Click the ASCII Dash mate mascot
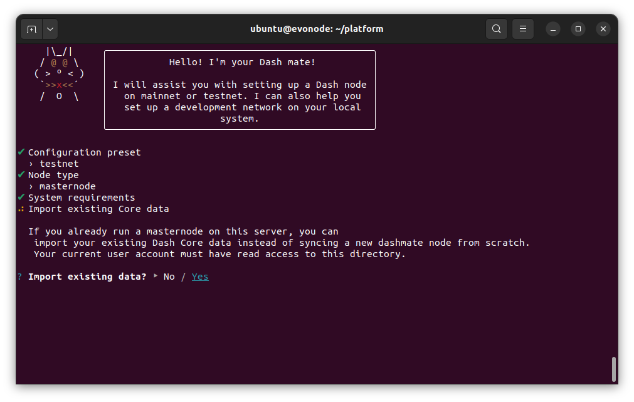 [59, 74]
